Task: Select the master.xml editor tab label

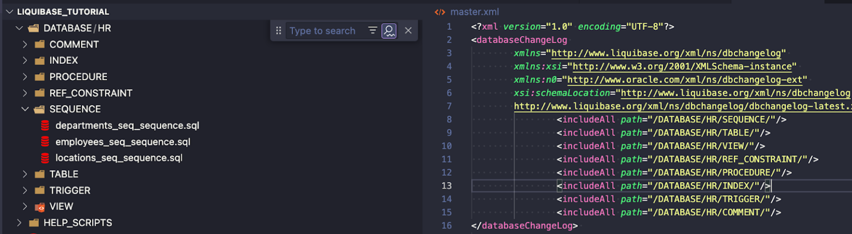Action: click(x=474, y=12)
